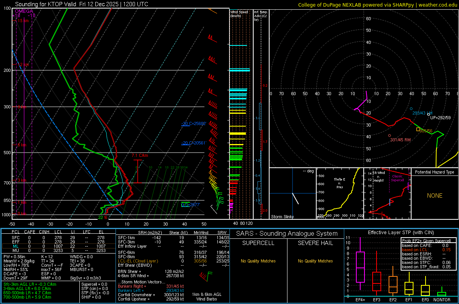The width and height of the screenshot is (459, 304).
Task: Click the '6 km' height marker on skew-T
Action: [22, 145]
